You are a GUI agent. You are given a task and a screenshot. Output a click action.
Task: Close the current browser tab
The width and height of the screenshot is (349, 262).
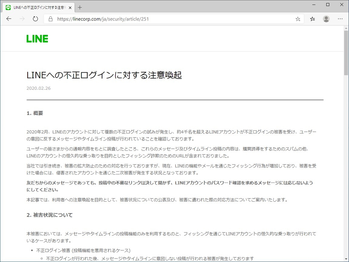[x=70, y=7]
